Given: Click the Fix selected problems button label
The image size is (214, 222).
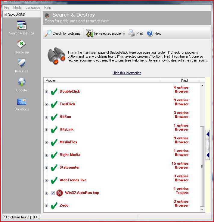Looking at the screenshot, I should click(x=110, y=33).
